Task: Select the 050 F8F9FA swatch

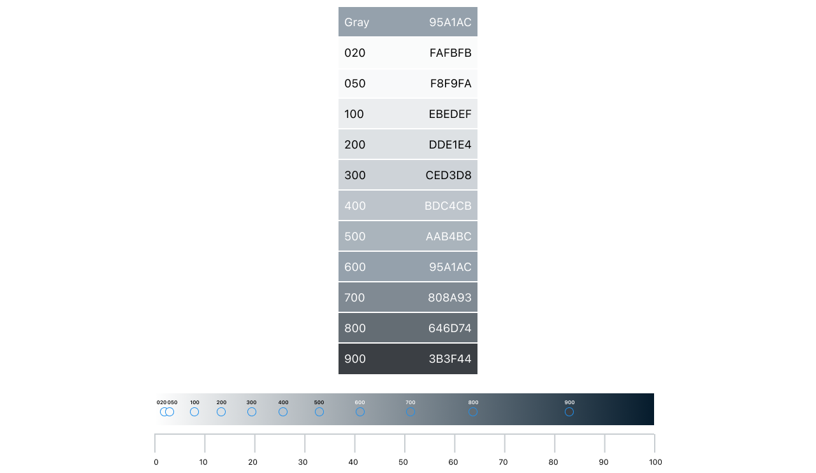Action: (408, 83)
